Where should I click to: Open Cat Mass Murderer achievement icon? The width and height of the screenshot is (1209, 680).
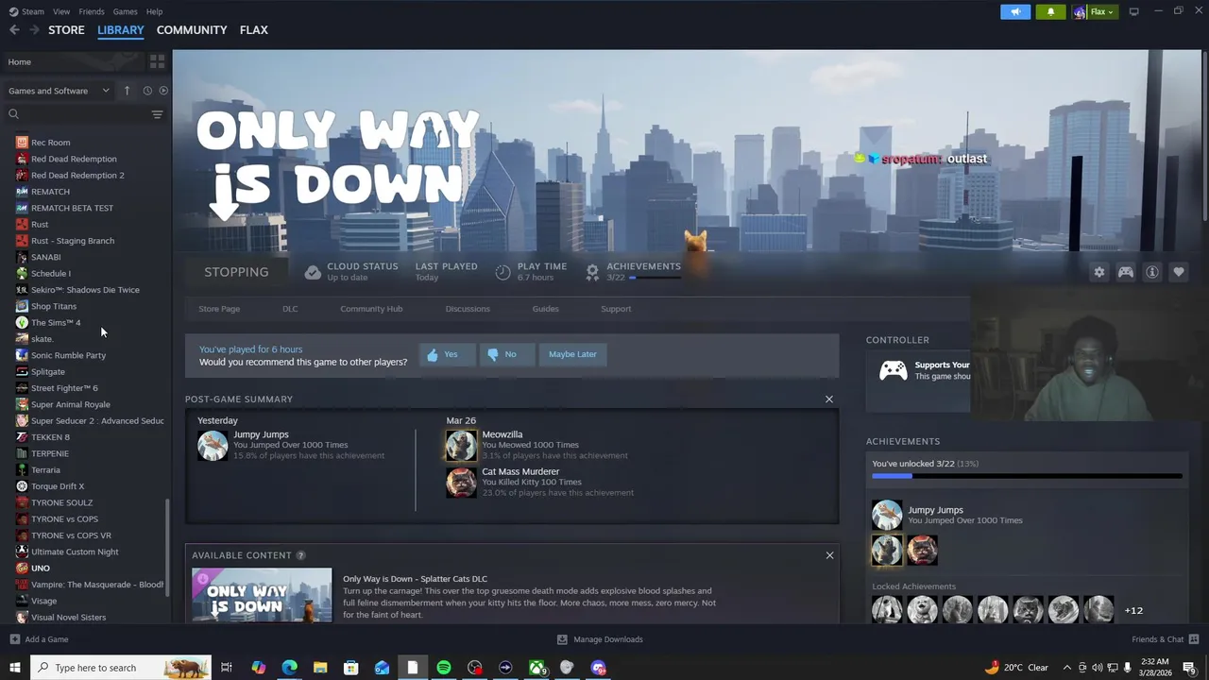click(461, 483)
